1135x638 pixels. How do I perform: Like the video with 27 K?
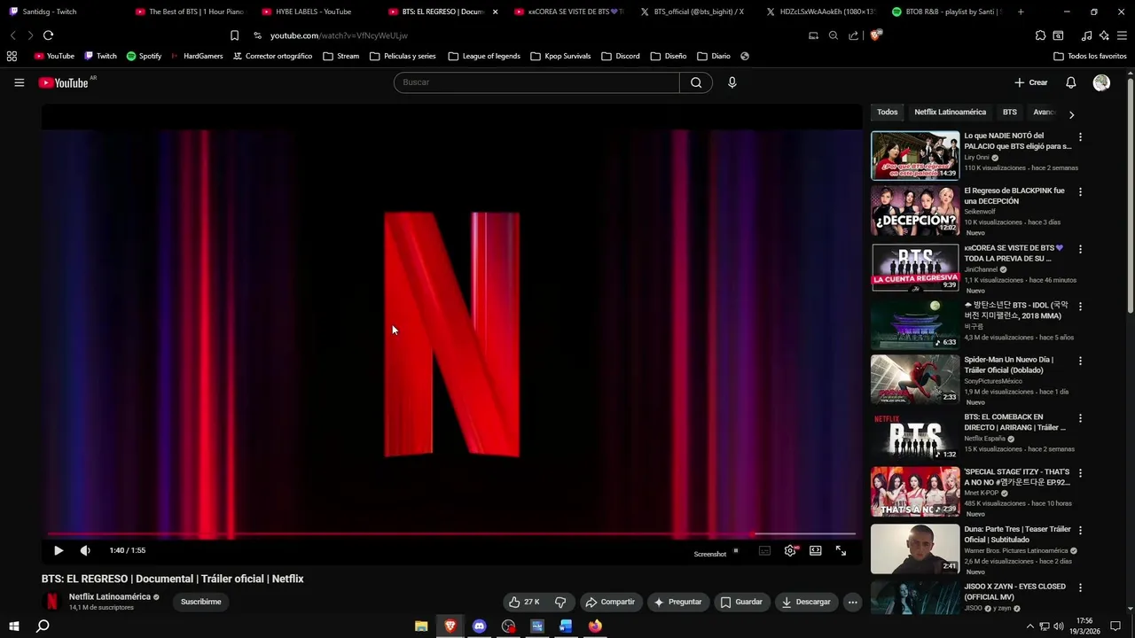pos(525,602)
